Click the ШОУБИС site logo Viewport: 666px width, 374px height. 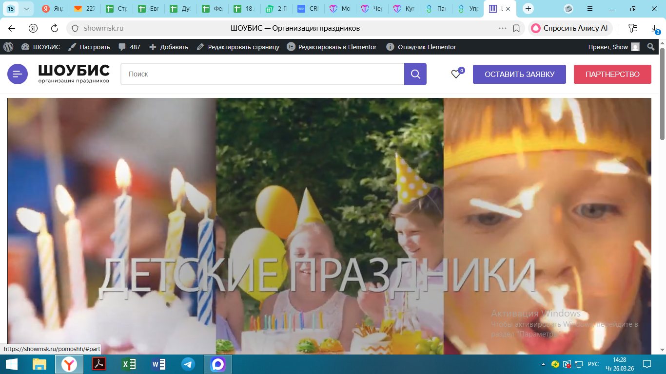click(74, 74)
